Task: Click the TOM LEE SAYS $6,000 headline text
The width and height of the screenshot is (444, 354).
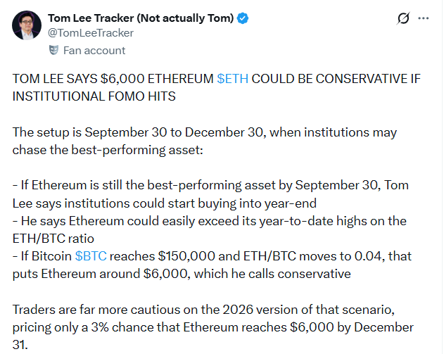Action: [78, 79]
